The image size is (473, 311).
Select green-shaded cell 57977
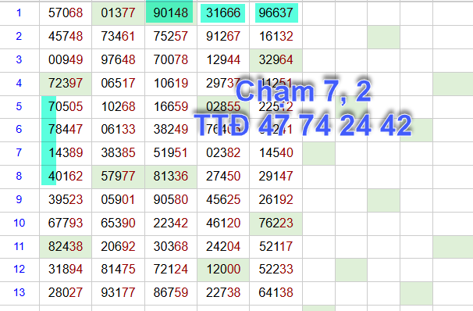119,177
